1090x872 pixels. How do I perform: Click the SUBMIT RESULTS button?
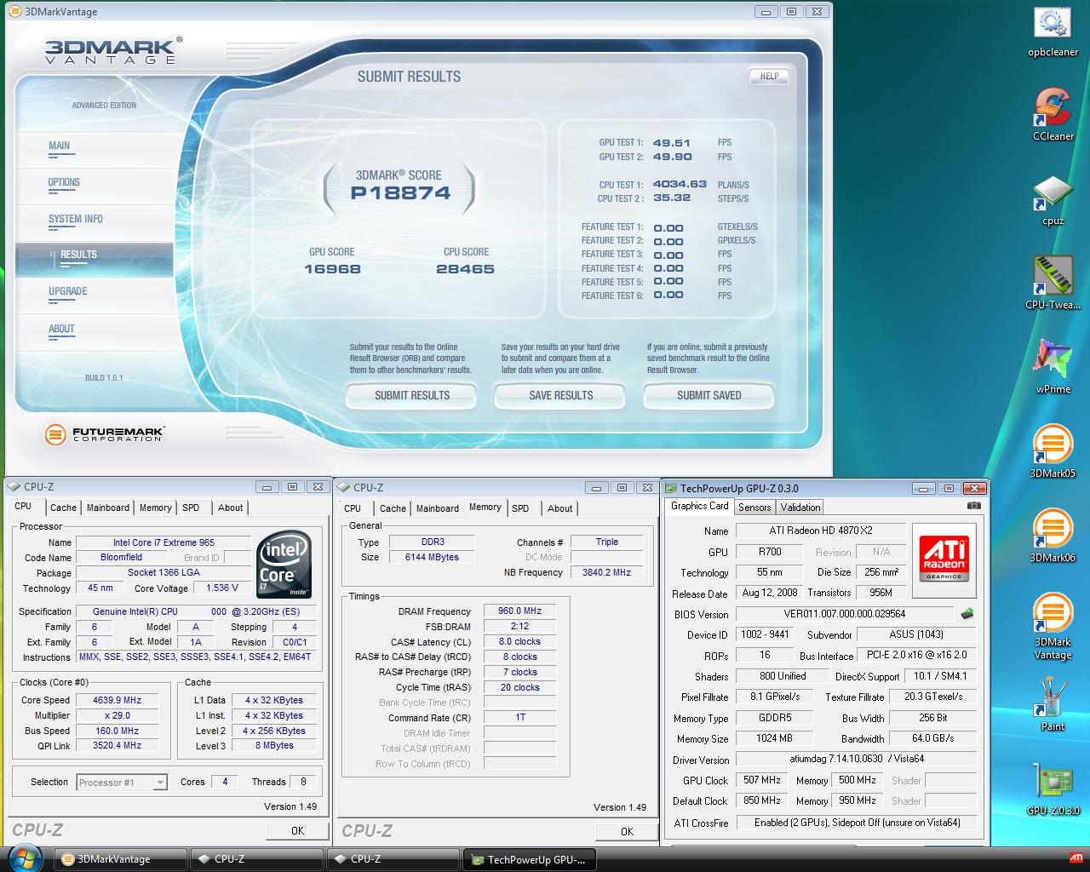click(412, 395)
